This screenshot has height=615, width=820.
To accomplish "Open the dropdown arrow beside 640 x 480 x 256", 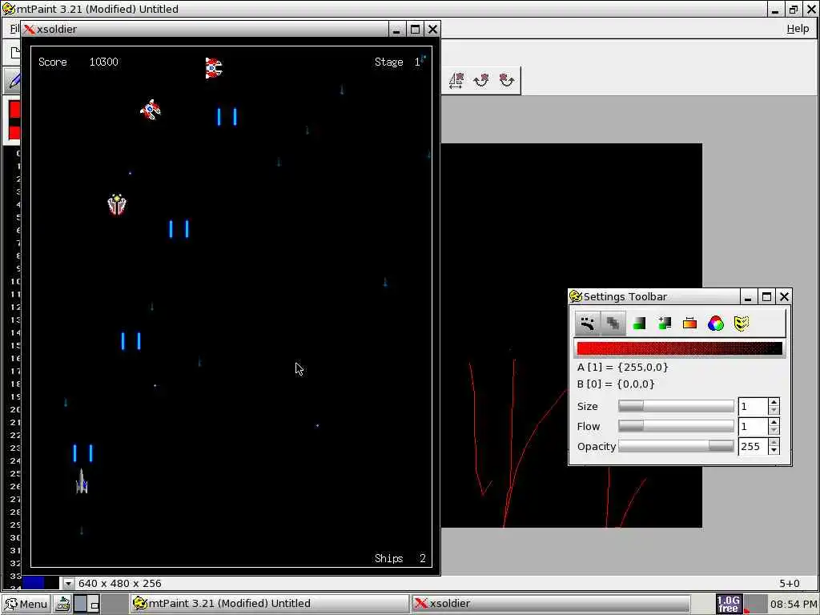I will [68, 583].
